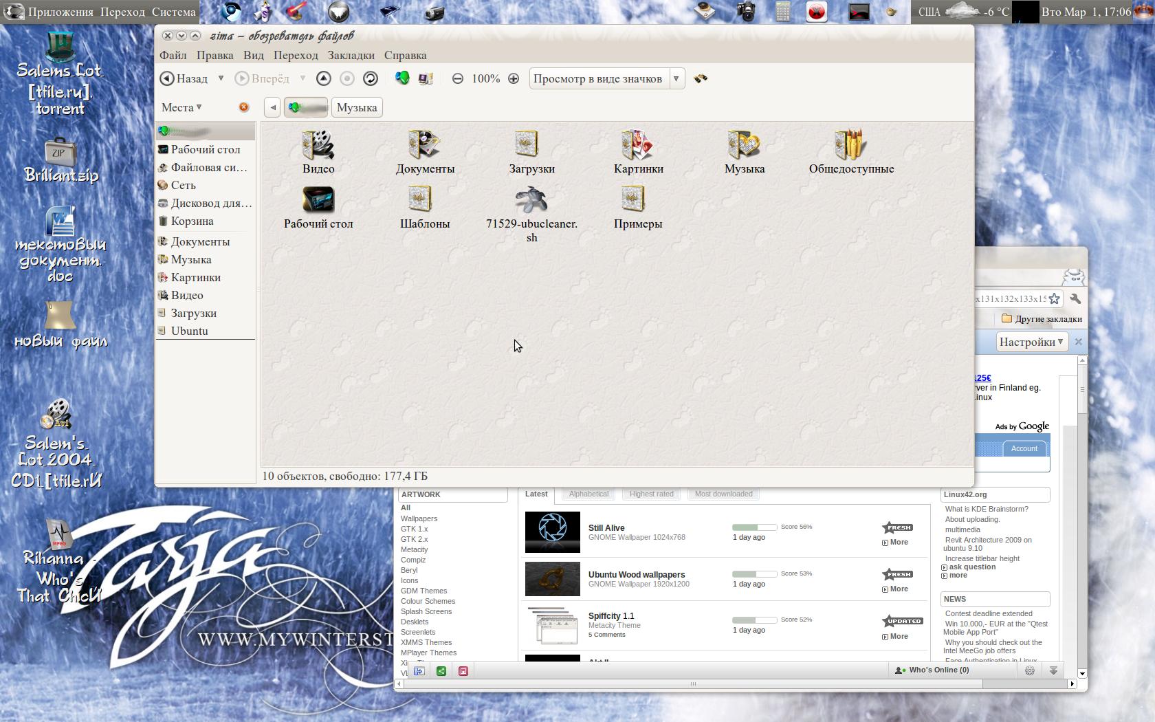Open the Рабочий стол folder icon in the file pane
Screen dimensions: 1155x722
[x=318, y=208]
